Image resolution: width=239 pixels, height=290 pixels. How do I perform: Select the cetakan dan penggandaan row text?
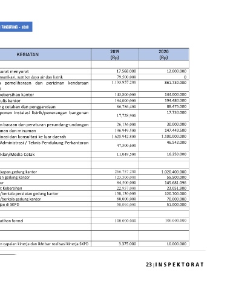tap(28, 107)
